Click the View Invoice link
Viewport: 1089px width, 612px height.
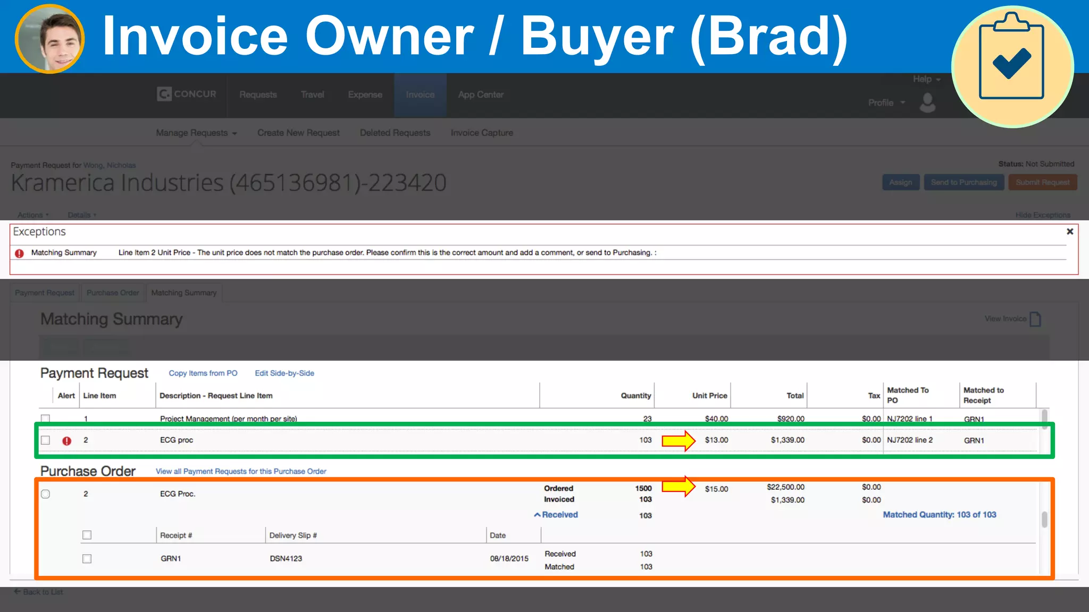[1005, 319]
